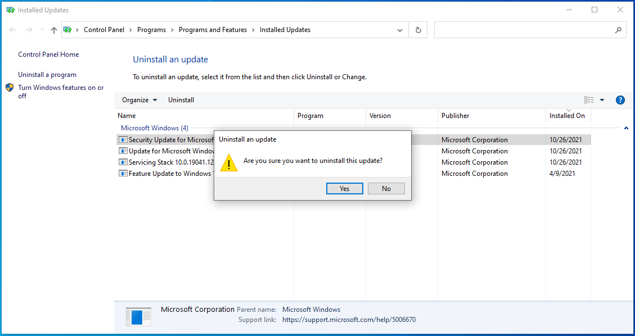Open the address bar dropdown chevron

point(399,29)
